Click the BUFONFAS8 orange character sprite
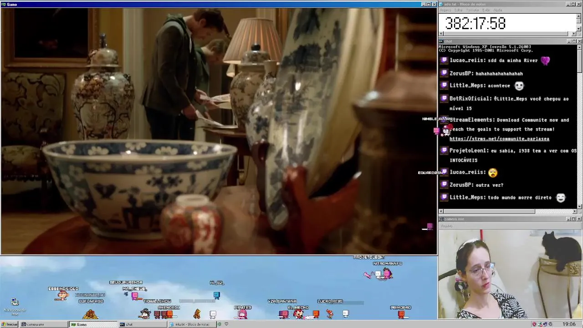 click(x=90, y=313)
